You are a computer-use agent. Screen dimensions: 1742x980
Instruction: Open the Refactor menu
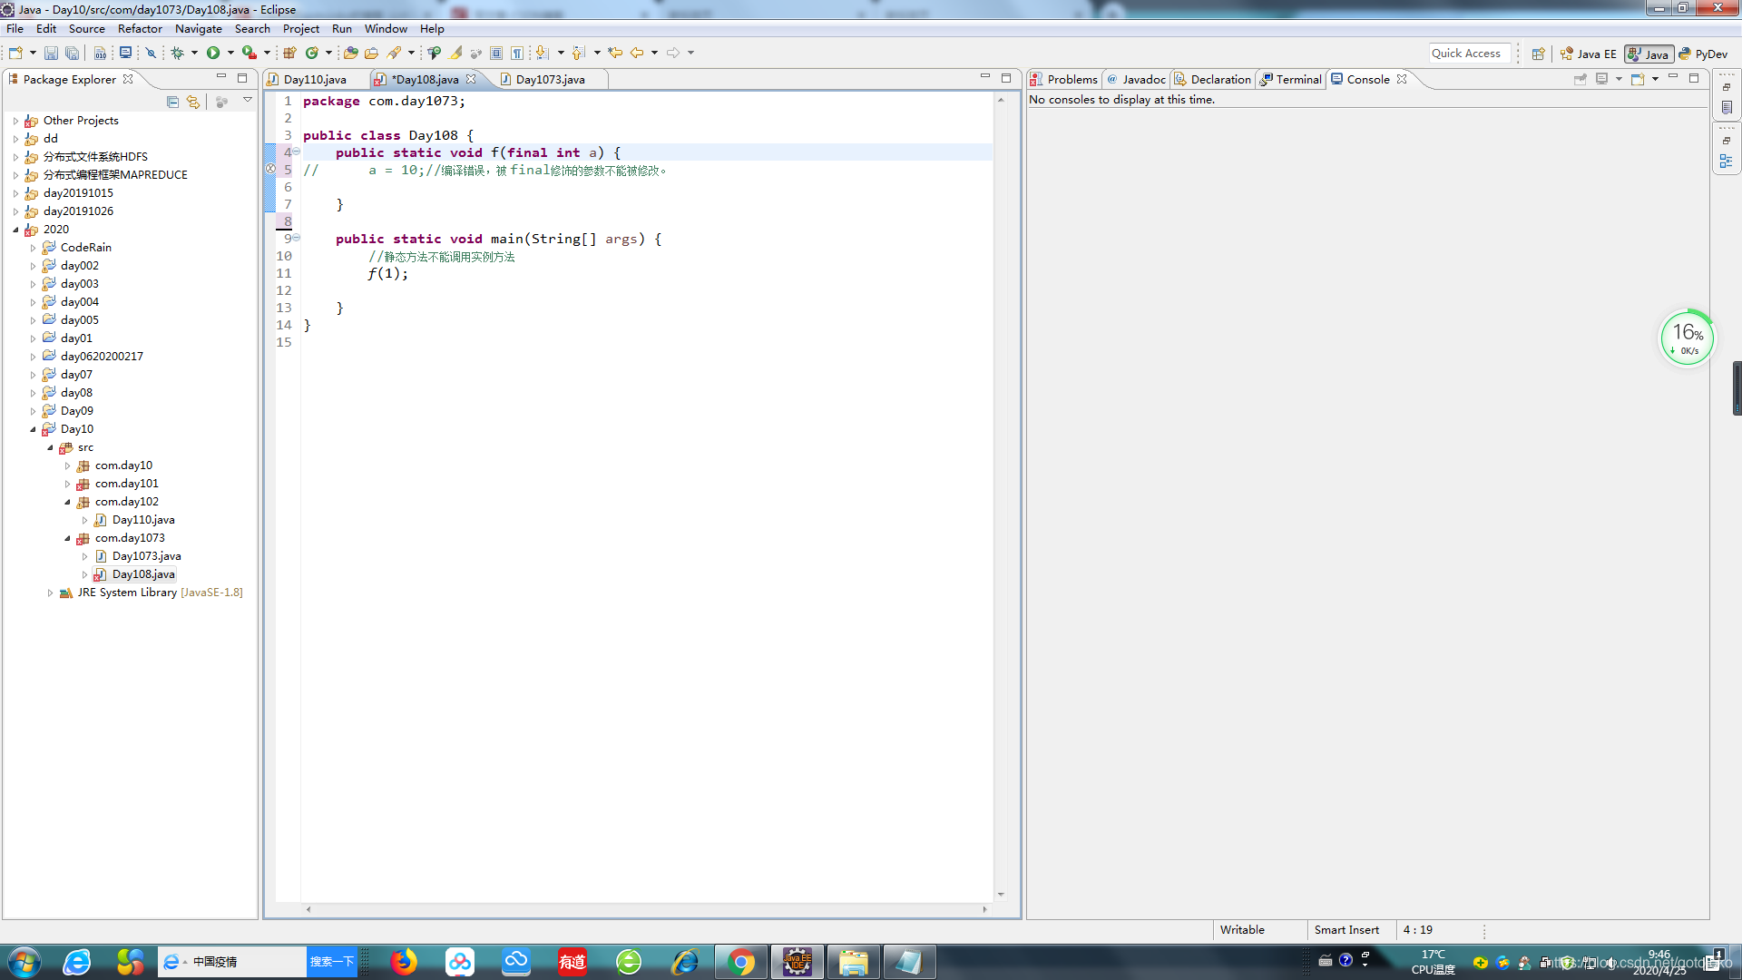tap(140, 28)
